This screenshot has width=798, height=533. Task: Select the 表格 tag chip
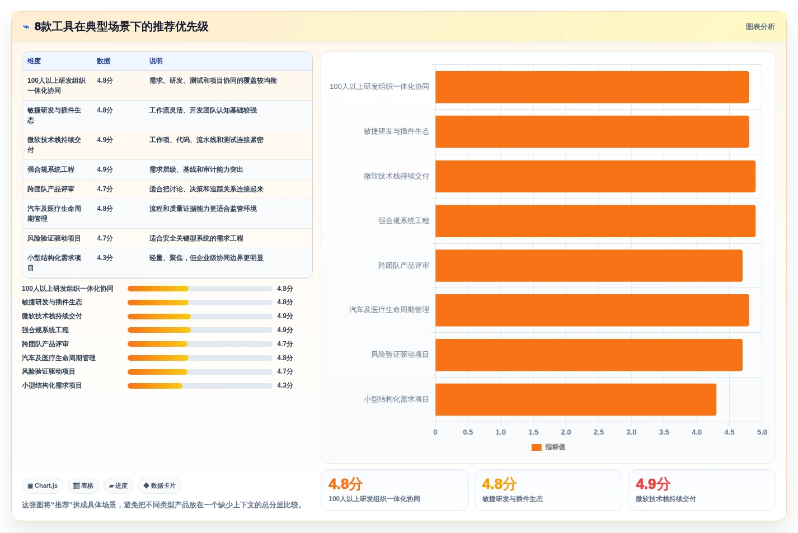[x=83, y=486]
